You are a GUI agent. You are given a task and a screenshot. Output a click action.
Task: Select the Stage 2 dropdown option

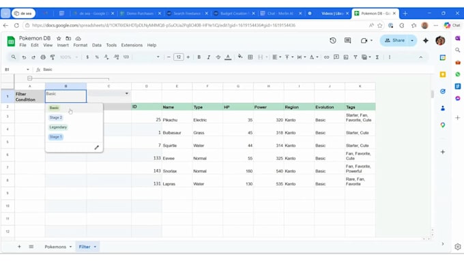[56, 118]
